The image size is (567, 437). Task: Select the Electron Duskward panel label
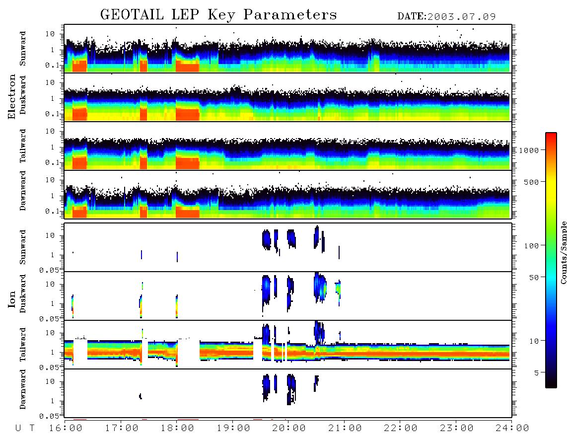23,95
